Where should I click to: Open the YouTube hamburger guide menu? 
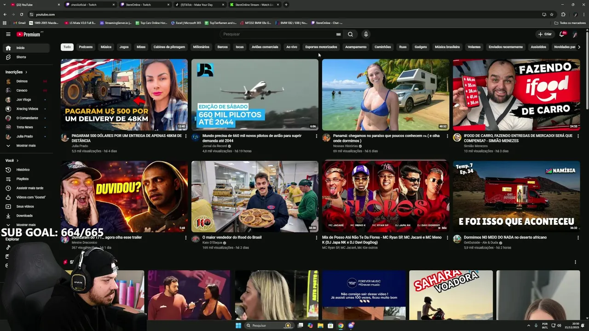(x=8, y=34)
